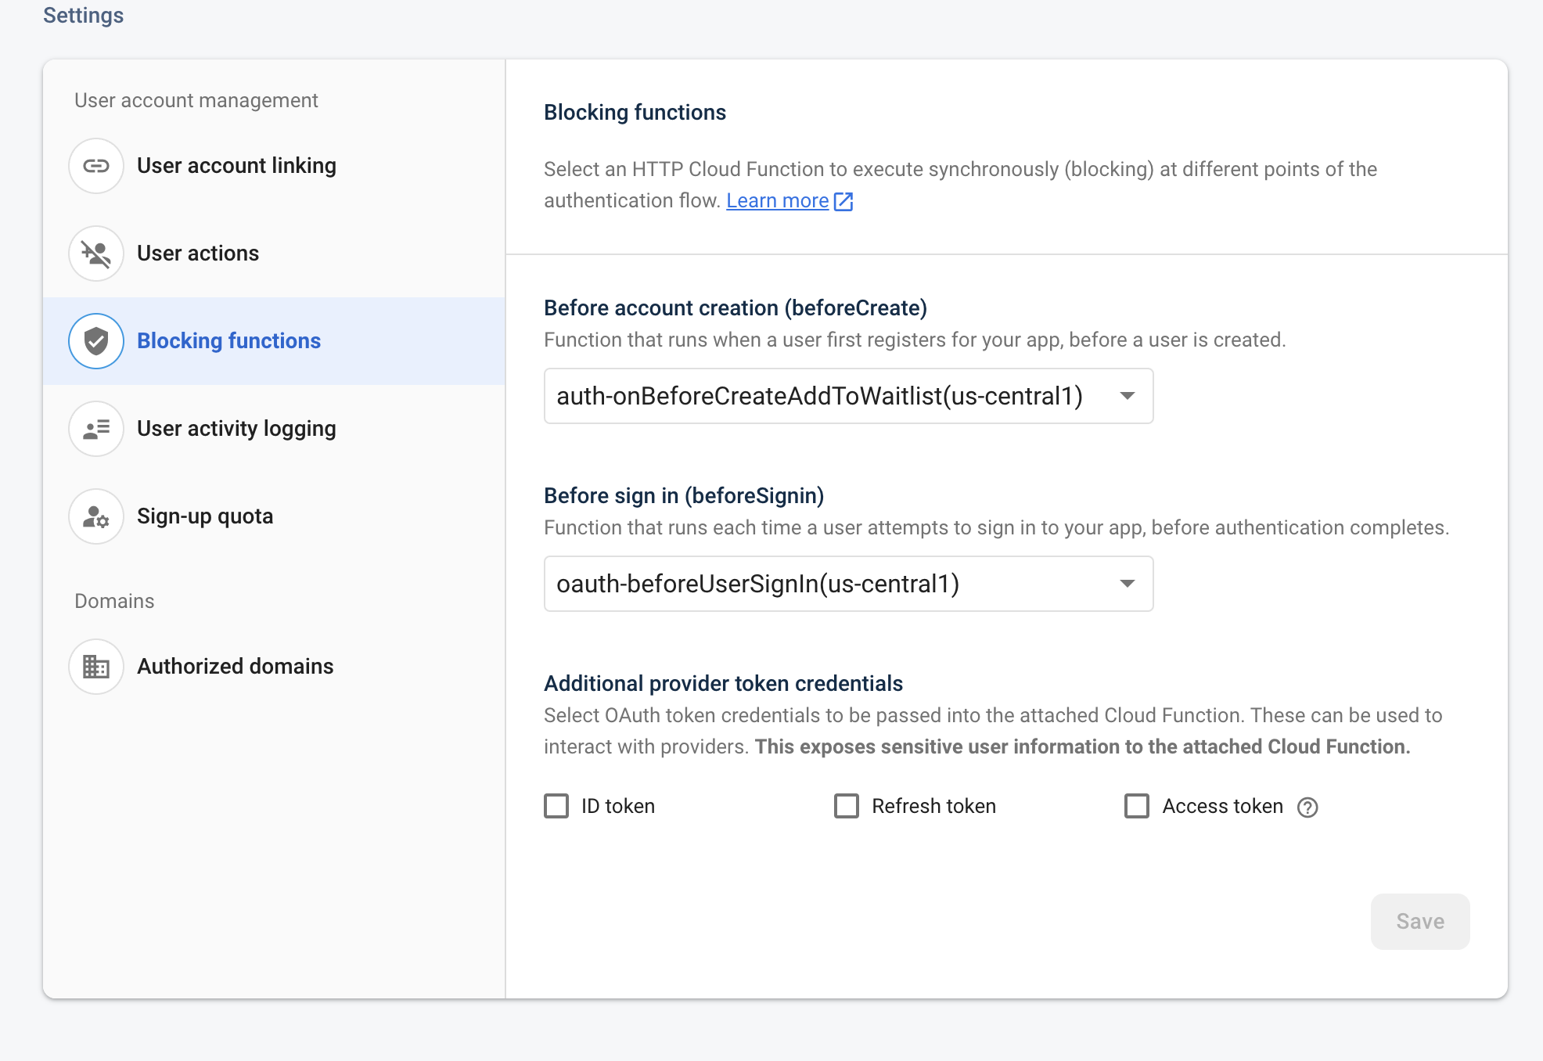Select the User actions icon
This screenshot has width=1543, height=1061.
95,254
